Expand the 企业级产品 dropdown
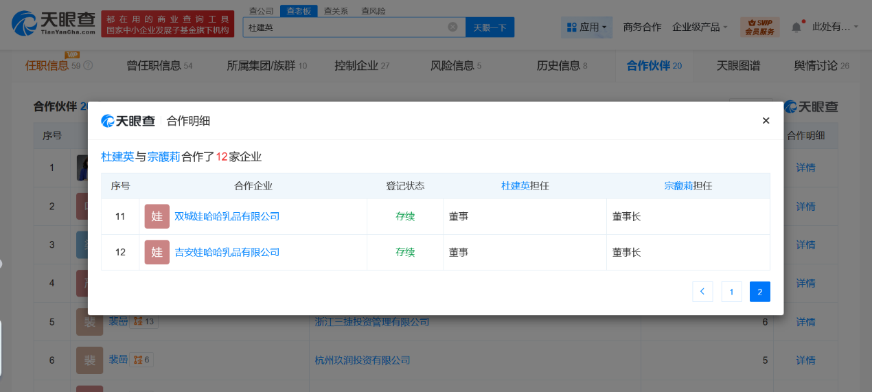The height and width of the screenshot is (392, 872). click(x=700, y=27)
